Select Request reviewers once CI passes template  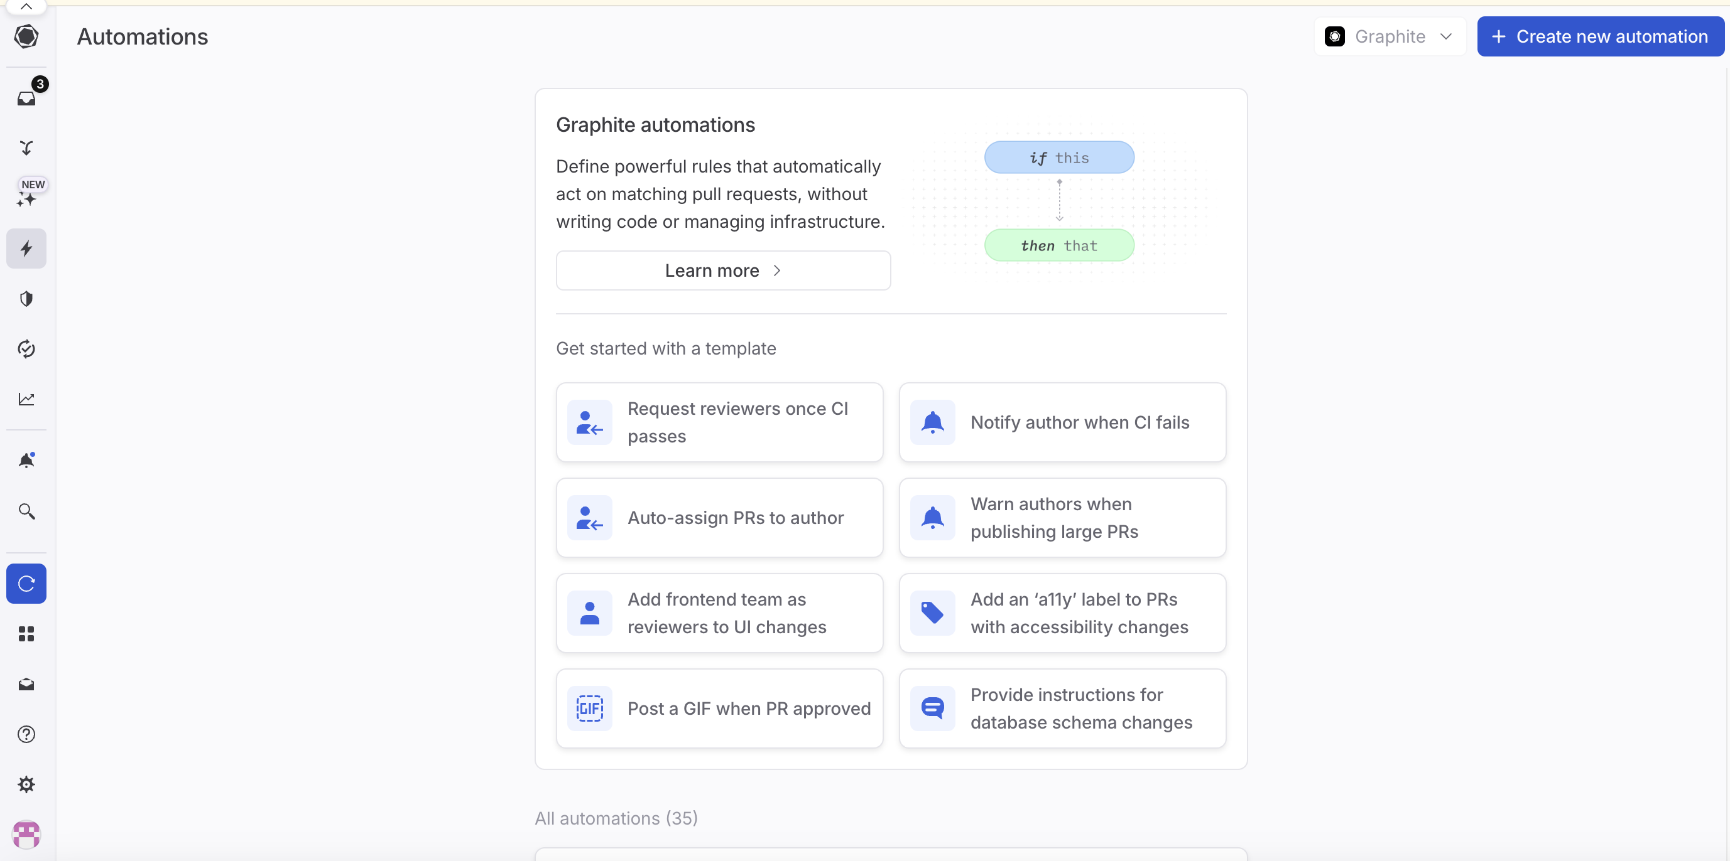719,422
